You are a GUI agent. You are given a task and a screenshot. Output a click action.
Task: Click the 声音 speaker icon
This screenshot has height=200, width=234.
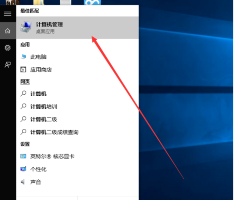click(x=23, y=182)
